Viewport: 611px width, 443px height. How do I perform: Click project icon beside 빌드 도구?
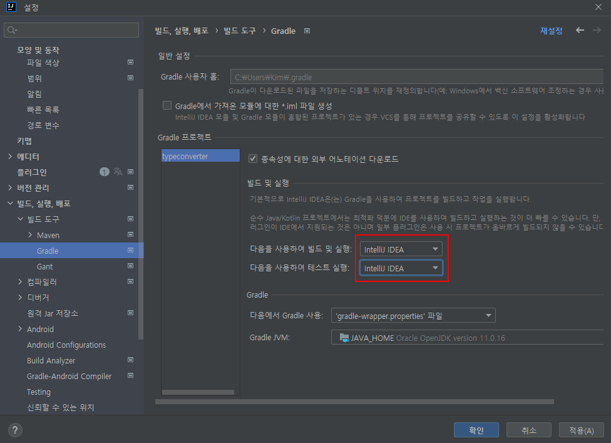point(131,219)
